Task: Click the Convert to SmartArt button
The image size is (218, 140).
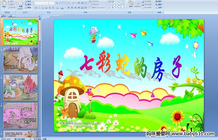Action: click(98, 7)
